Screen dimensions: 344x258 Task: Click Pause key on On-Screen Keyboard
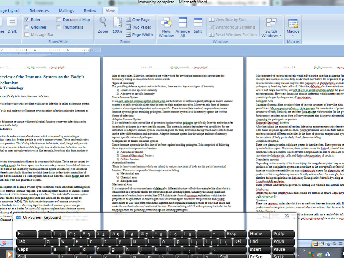tap(283, 249)
